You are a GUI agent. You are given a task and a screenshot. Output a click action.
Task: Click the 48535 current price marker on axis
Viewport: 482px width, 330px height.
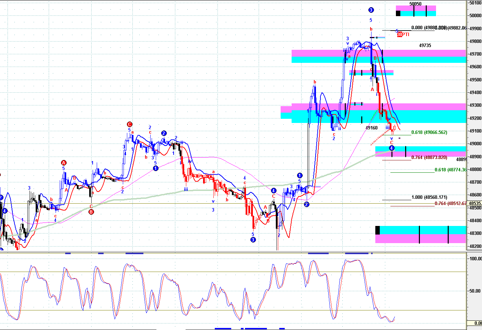pos(475,203)
